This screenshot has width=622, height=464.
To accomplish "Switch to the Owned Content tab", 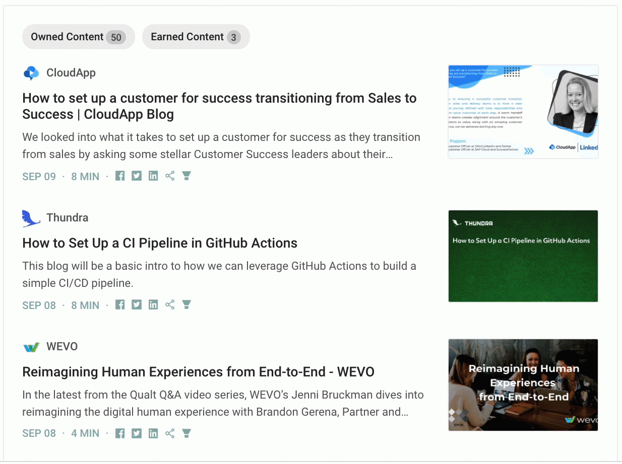I will (78, 37).
